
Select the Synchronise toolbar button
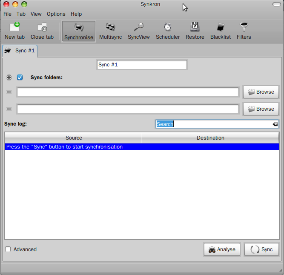click(x=79, y=32)
